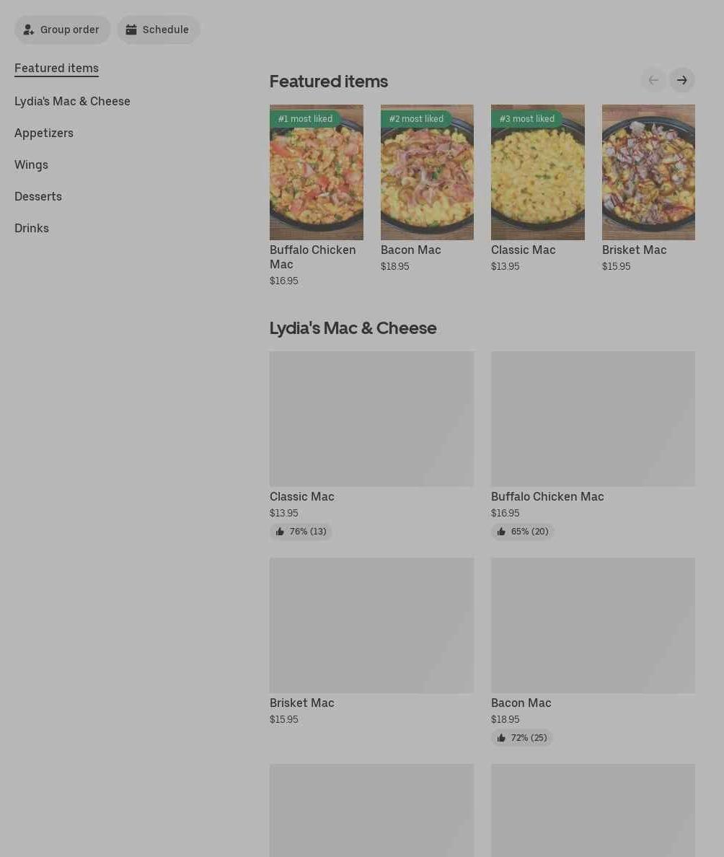Image resolution: width=724 pixels, height=857 pixels.
Task: Click the #1 most liked badge
Action: pos(305,118)
